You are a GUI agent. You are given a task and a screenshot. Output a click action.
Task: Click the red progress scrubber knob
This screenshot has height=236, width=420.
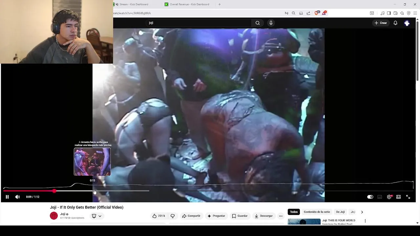pyautogui.click(x=54, y=191)
